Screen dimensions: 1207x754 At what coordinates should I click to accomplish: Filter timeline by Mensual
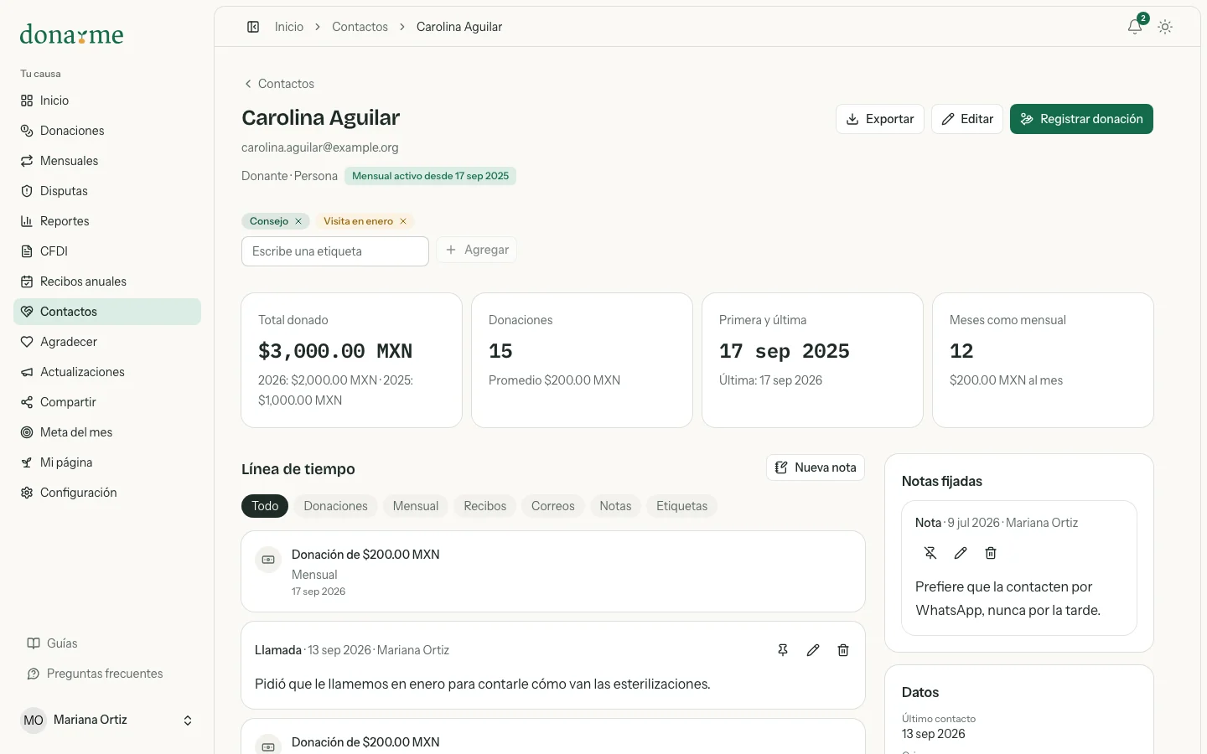click(416, 506)
